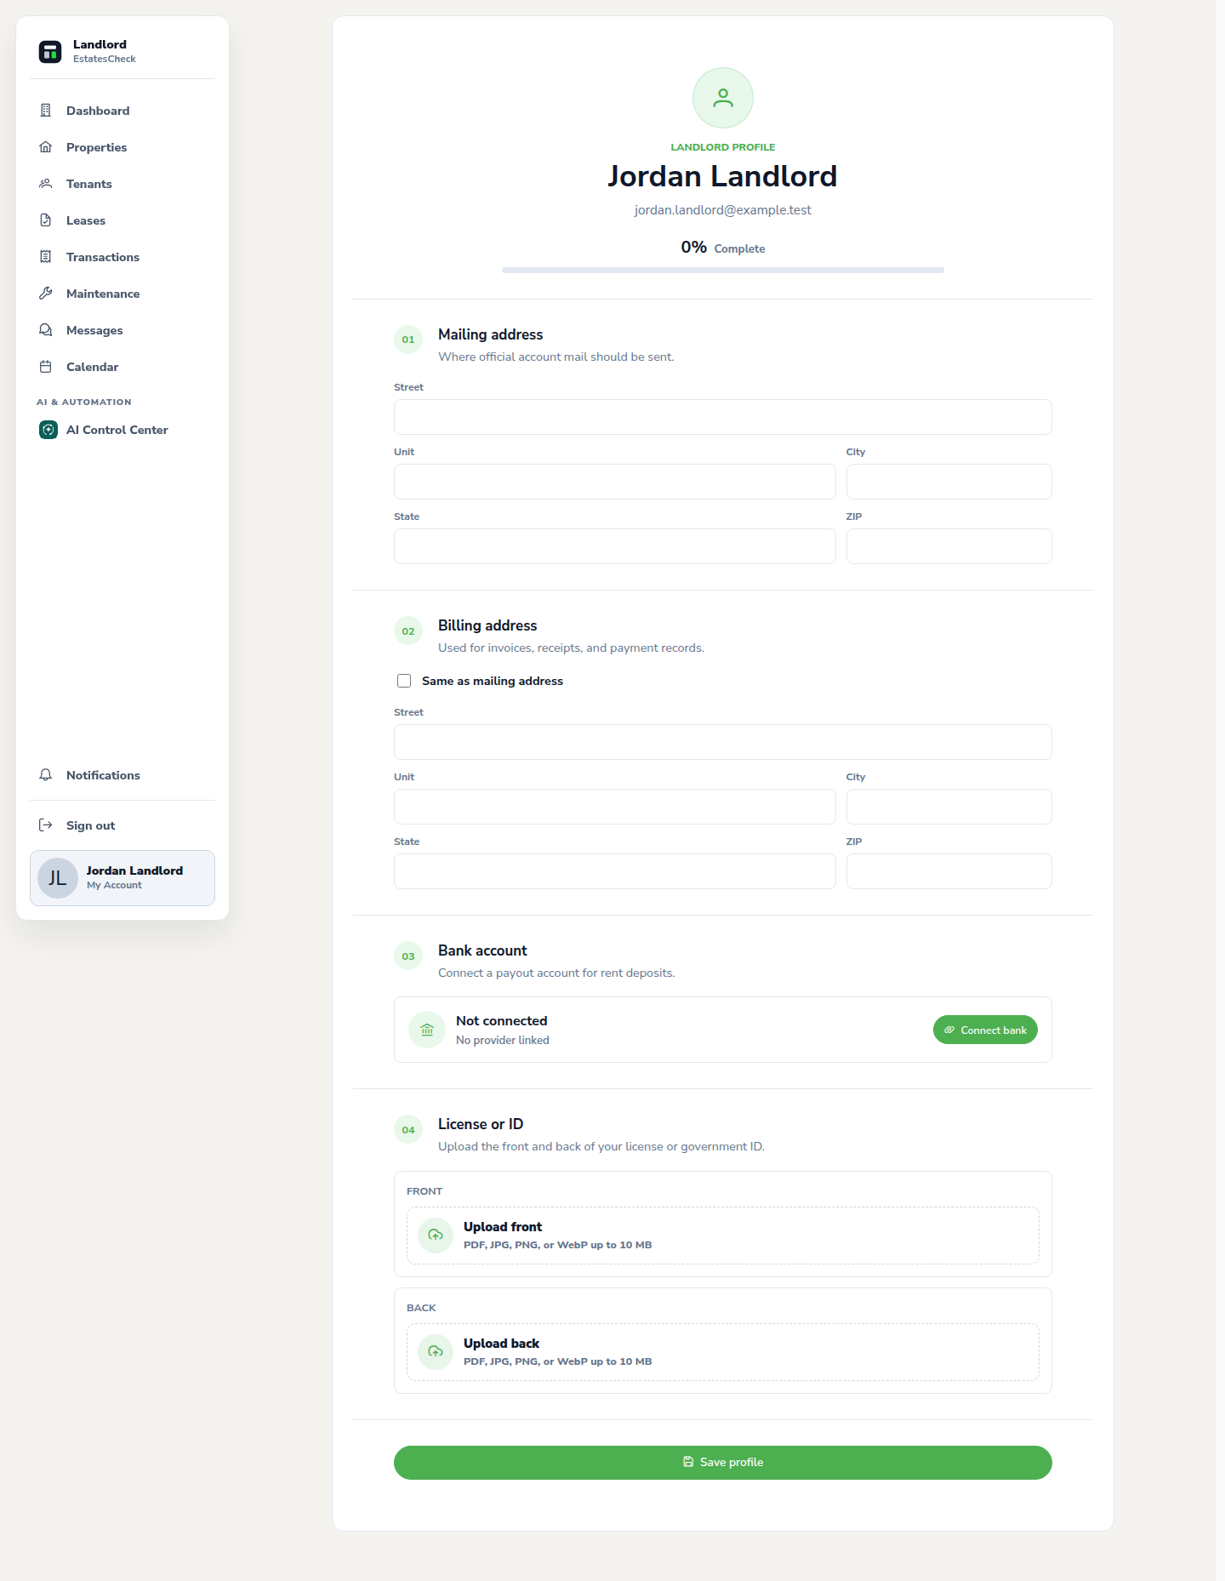The height and width of the screenshot is (1581, 1225).
Task: Click the 02 step badge
Action: coord(408,631)
